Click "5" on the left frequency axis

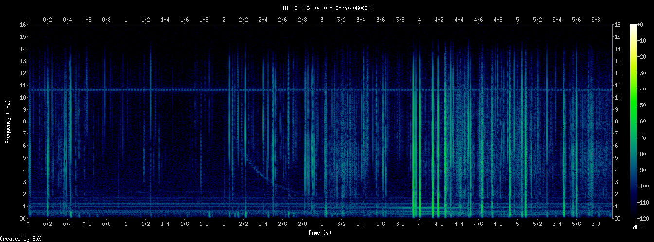(24, 158)
